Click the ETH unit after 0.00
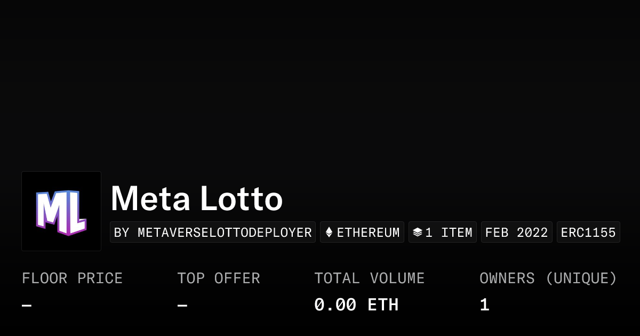The width and height of the screenshot is (640, 336). [383, 305]
